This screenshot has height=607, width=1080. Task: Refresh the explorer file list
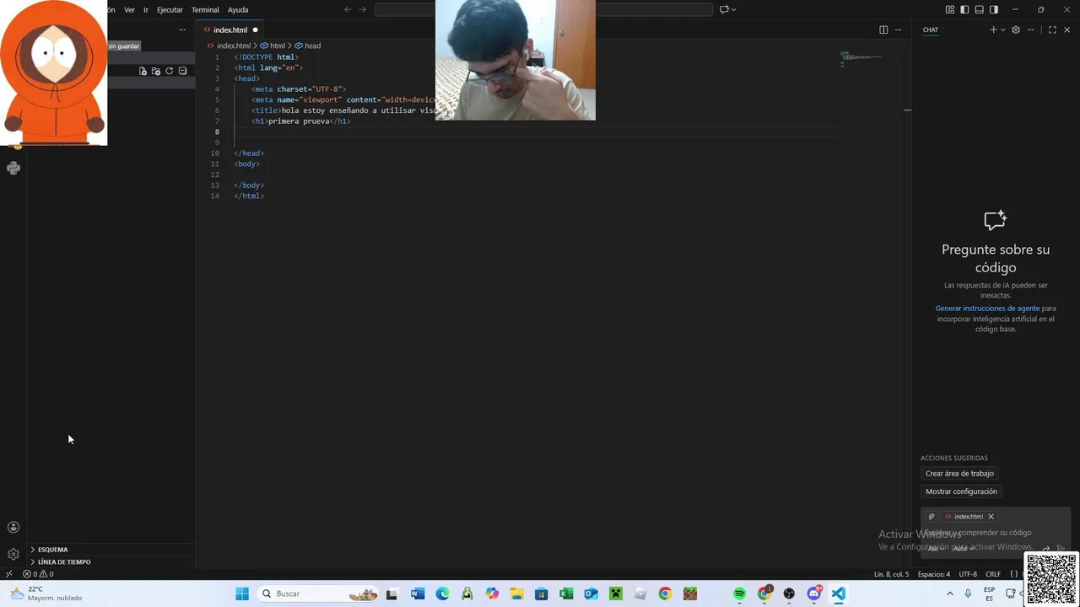pos(169,71)
